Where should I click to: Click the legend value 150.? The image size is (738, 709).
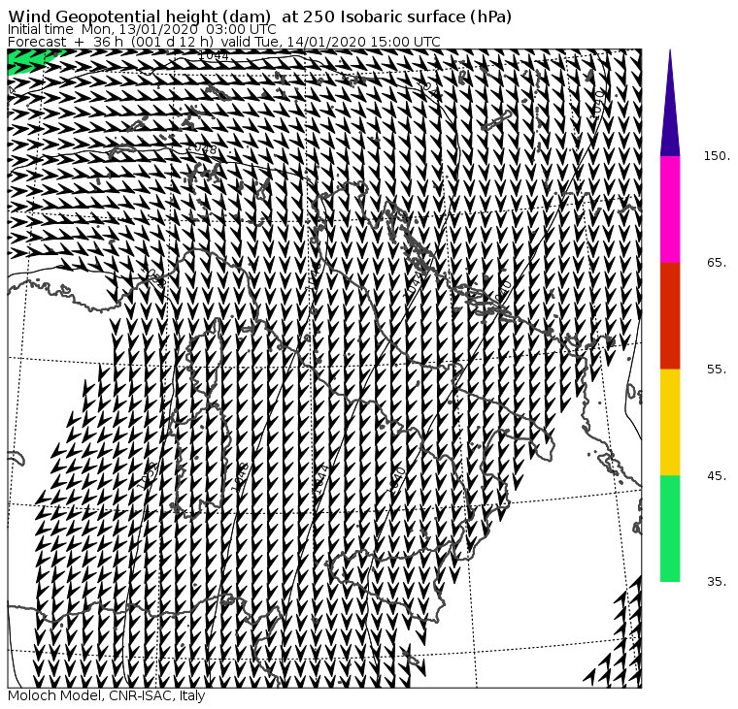(717, 156)
